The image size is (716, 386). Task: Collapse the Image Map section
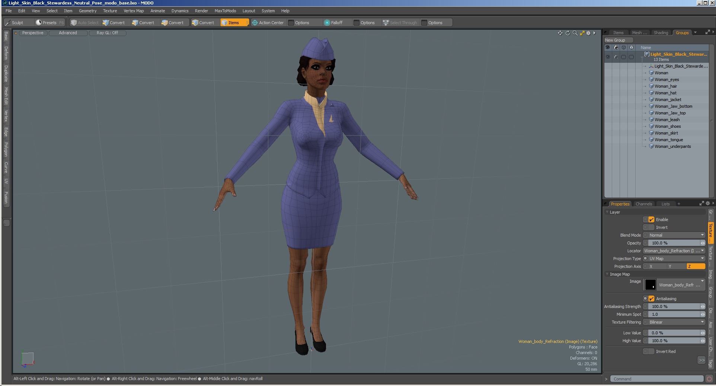pos(607,274)
